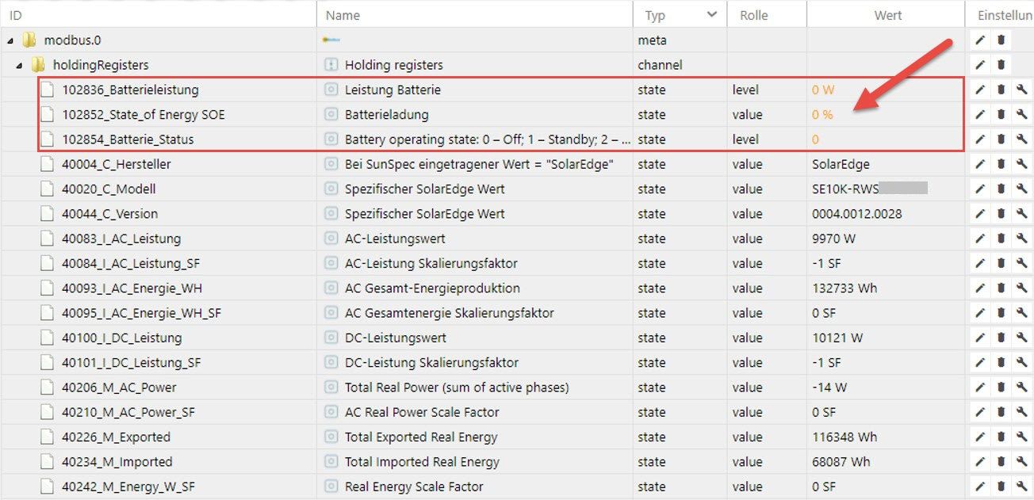This screenshot has height=500, width=1034.
Task: Click the 116348 Wh exported energy value
Action: coord(844,437)
